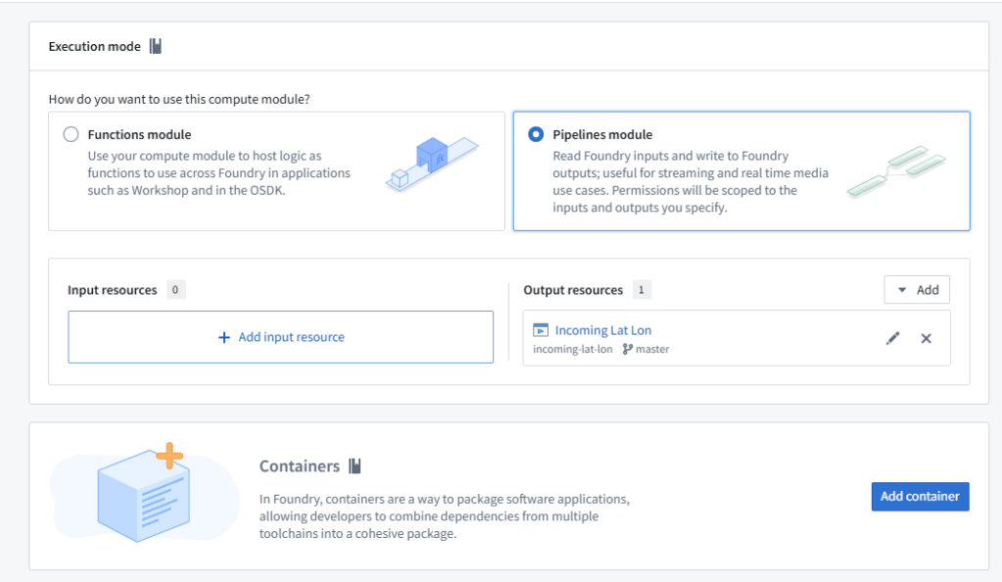Click the Input resources count badge
1002x582 pixels.
(175, 290)
